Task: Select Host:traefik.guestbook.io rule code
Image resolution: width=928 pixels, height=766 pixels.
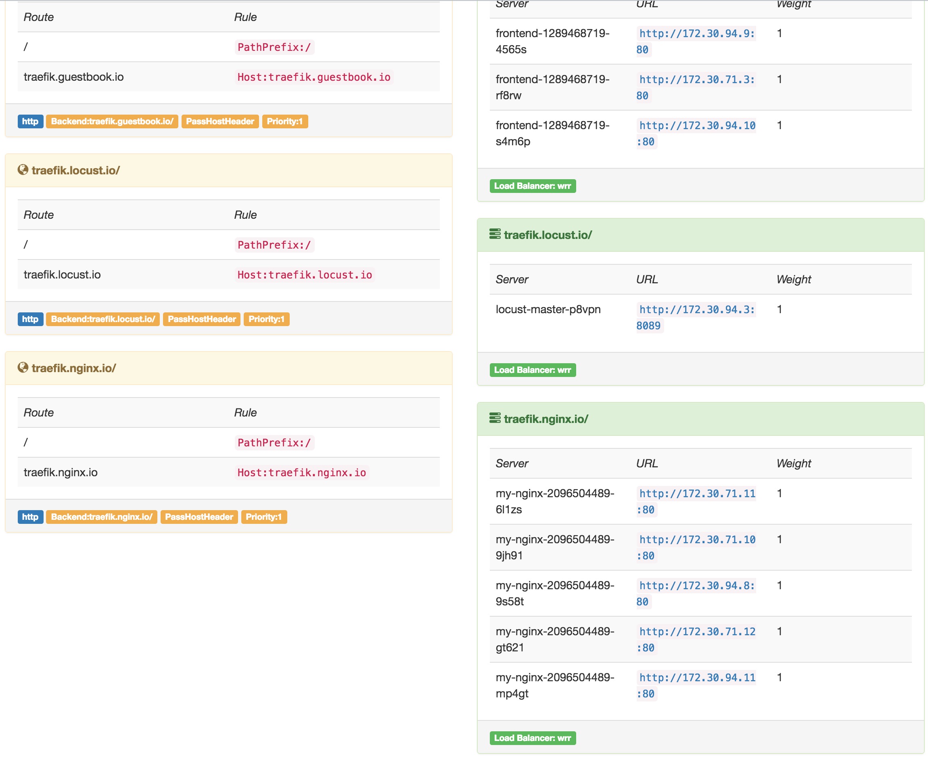Action: coord(314,77)
